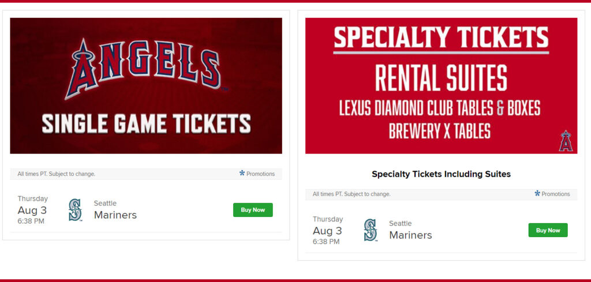Viewport: 591px width, 282px height.
Task: Click the Angels halo 'A' logo on the Specialty banner
Action: pos(566,141)
